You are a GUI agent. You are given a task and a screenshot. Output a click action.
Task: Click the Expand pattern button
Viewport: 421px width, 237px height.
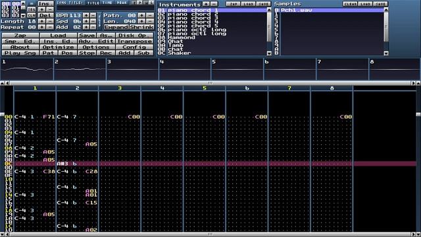pyautogui.click(x=116, y=27)
